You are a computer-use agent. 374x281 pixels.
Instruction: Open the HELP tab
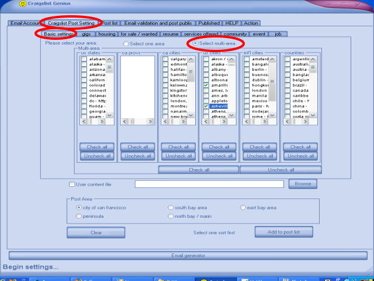(231, 23)
